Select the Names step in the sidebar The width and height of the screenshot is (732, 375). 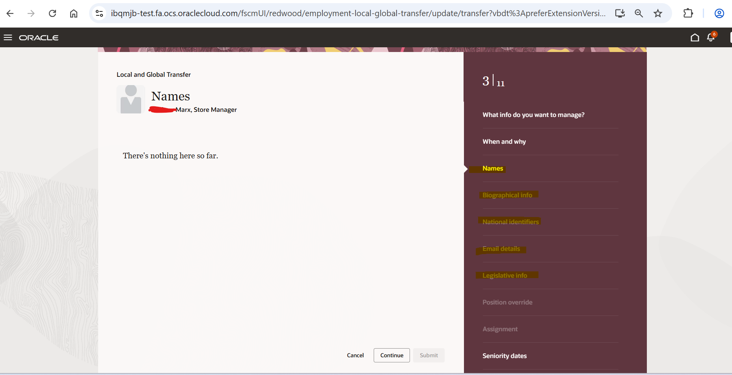[x=492, y=168]
